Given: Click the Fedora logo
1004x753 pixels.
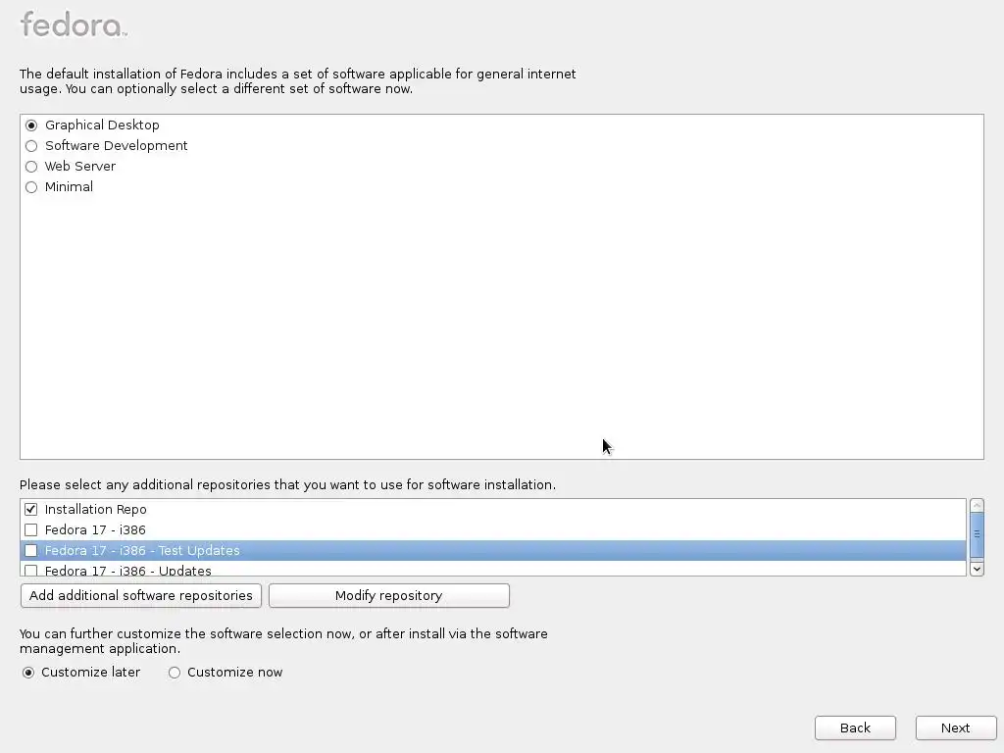Looking at the screenshot, I should [x=74, y=25].
